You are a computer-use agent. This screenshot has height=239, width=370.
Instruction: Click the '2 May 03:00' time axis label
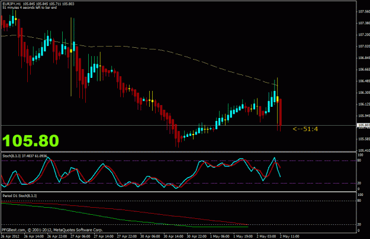(x=266, y=236)
